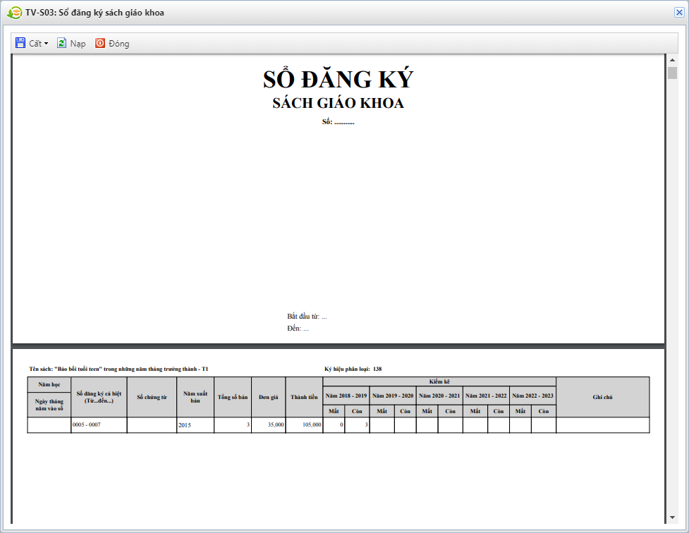
Task: Open the Cất dropdown arrow
Action: (x=46, y=44)
